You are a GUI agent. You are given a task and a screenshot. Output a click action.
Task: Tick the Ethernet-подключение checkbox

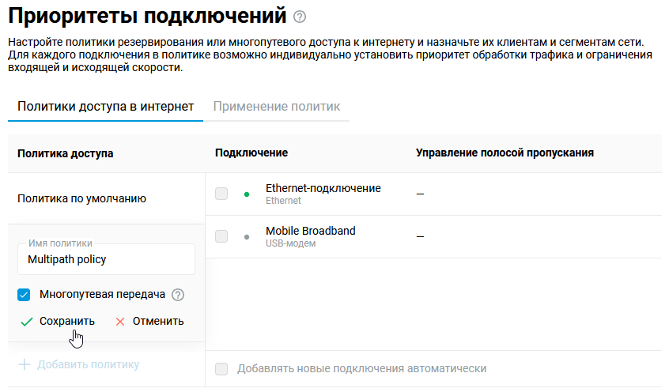pyautogui.click(x=221, y=194)
